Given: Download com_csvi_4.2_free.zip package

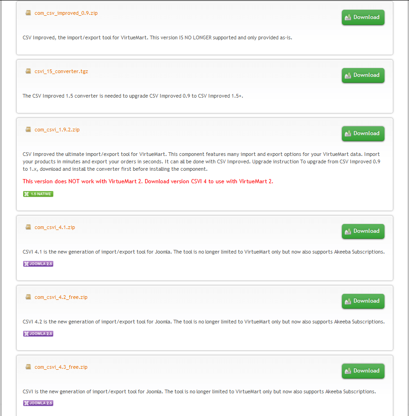Looking at the screenshot, I should coord(363,301).
